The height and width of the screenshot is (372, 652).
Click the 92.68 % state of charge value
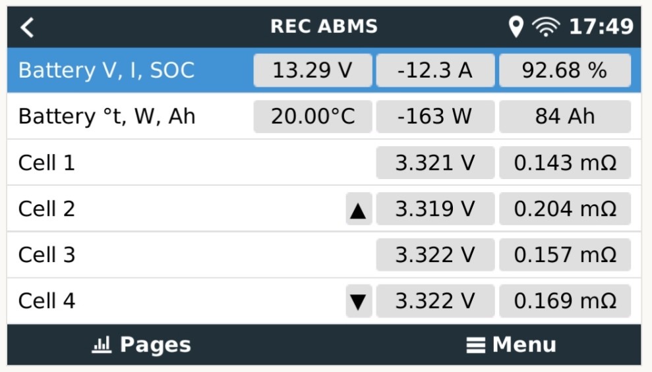coord(565,70)
